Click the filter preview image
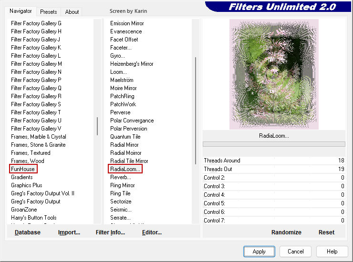Viewport: 353px width, 262px height. (274, 74)
